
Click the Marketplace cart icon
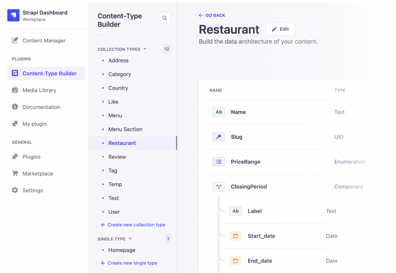click(x=15, y=173)
